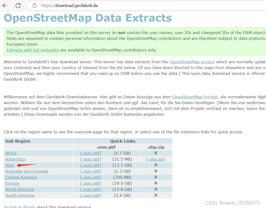266x208 pixels.
Task: Click the padlock site info icon
Action: click(x=35, y=6)
